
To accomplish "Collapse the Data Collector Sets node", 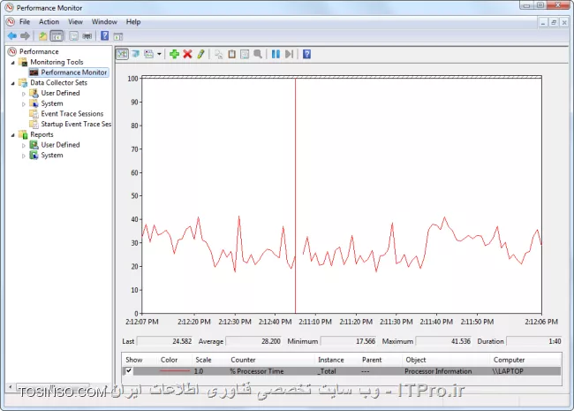I will pyautogui.click(x=13, y=83).
